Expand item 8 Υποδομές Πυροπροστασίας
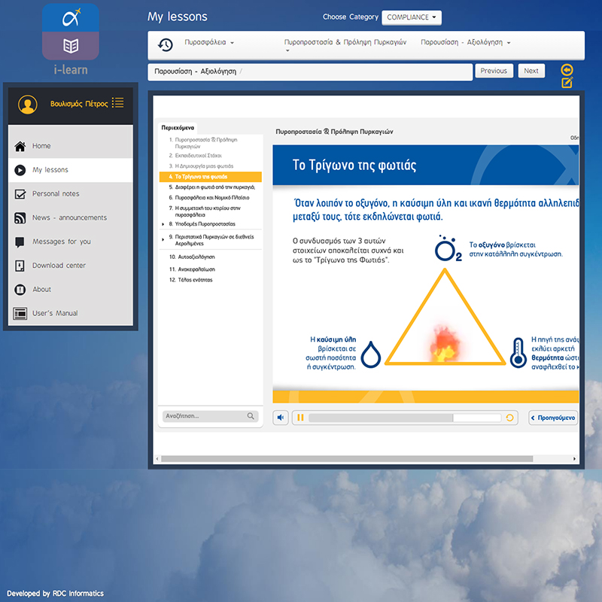This screenshot has height=602, width=602. [x=161, y=223]
